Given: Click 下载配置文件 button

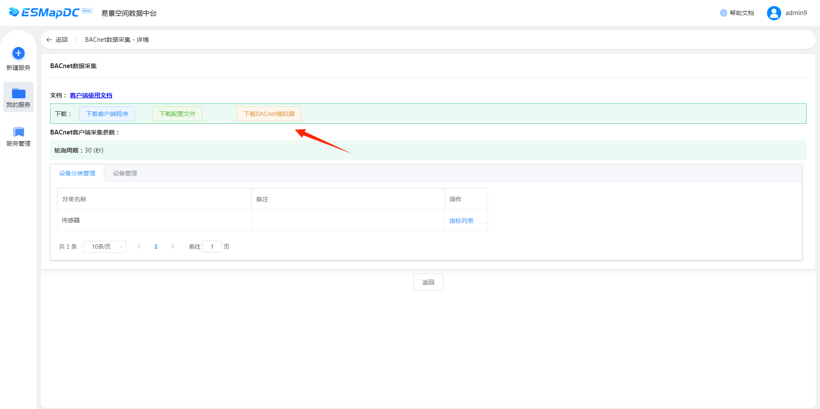Looking at the screenshot, I should pyautogui.click(x=177, y=114).
